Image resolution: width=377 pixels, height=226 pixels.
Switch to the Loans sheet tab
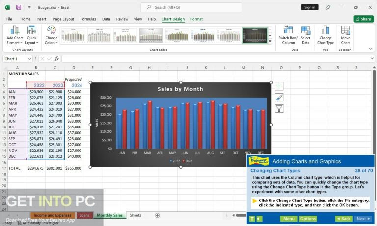[84, 215]
